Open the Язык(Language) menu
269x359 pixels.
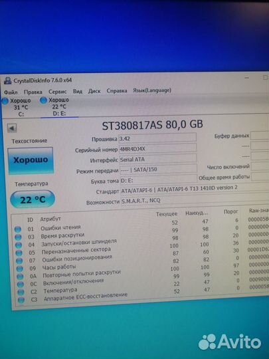152,90
